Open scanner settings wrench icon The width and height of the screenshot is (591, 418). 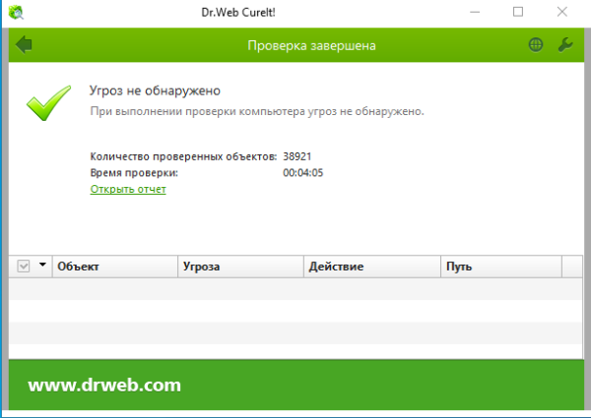click(x=565, y=45)
